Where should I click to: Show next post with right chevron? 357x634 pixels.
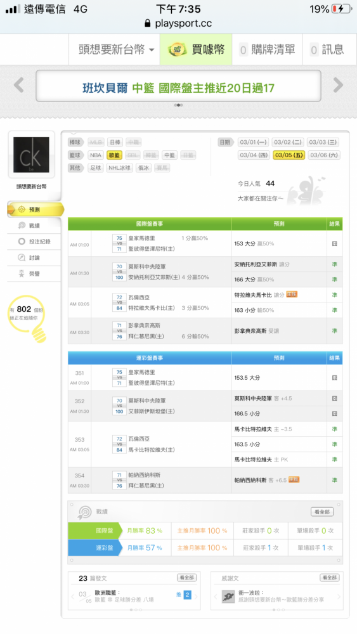pos(196,597)
